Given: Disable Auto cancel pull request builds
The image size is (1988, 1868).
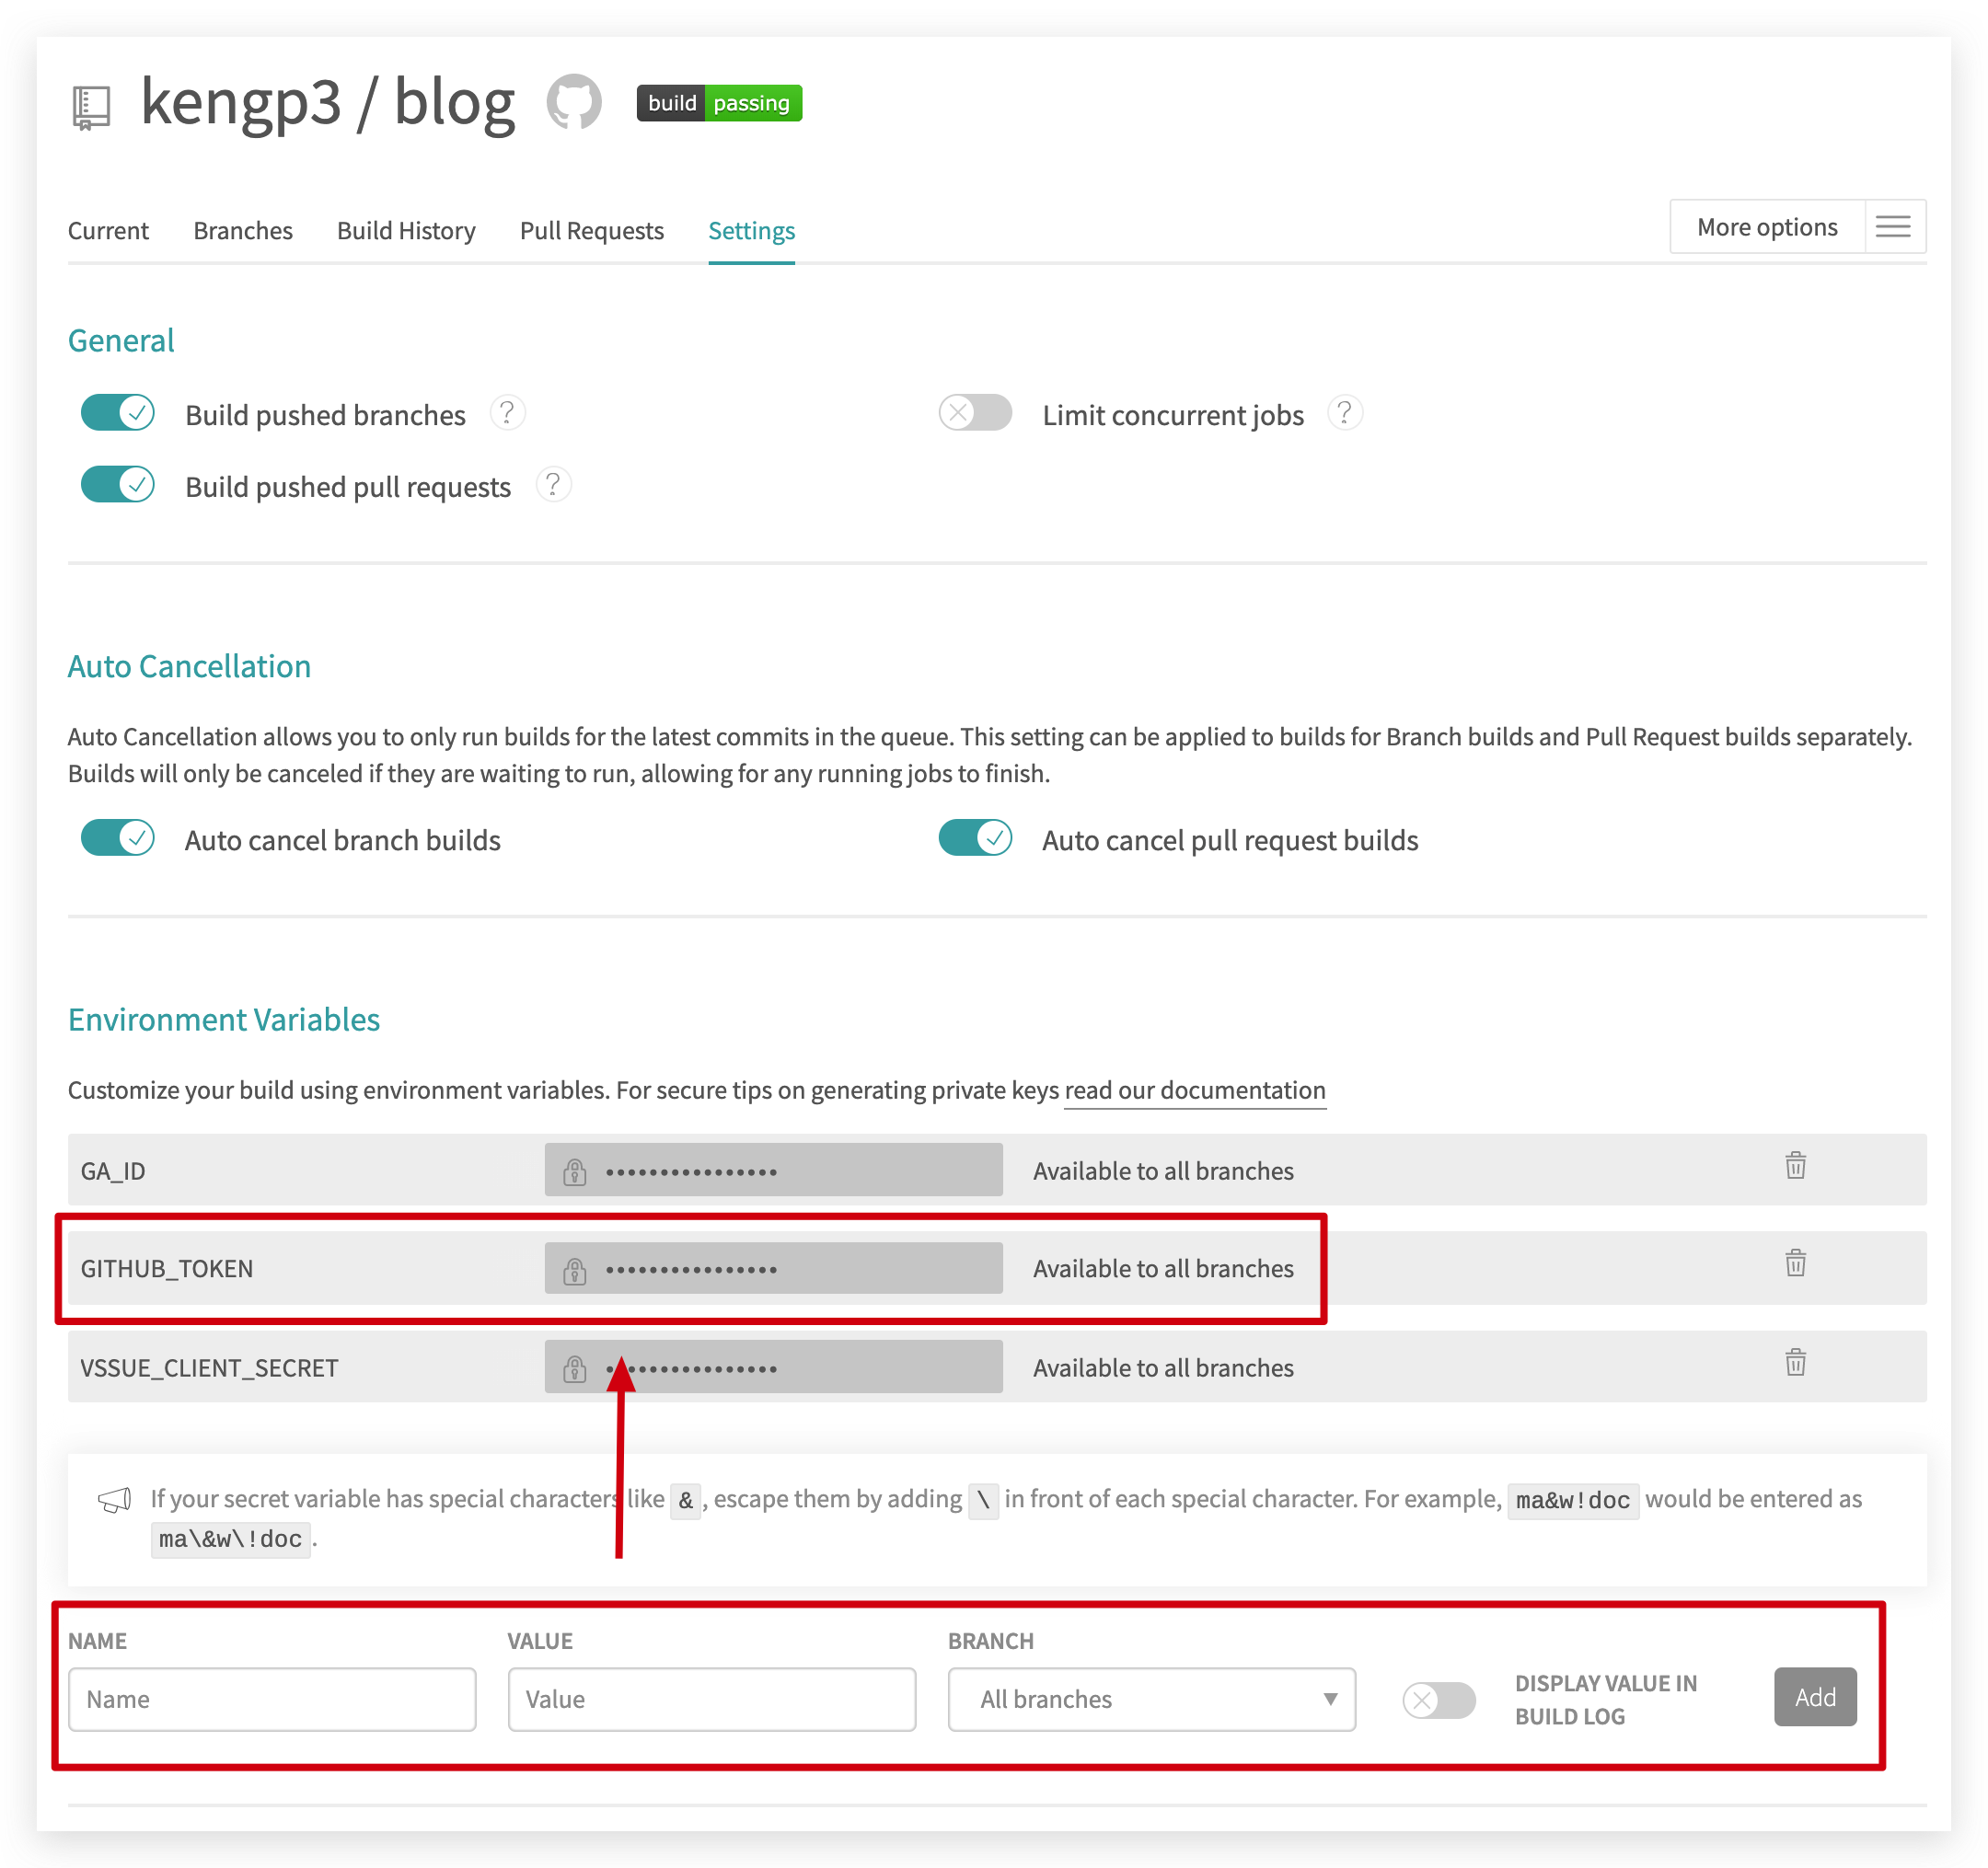Looking at the screenshot, I should click(975, 838).
